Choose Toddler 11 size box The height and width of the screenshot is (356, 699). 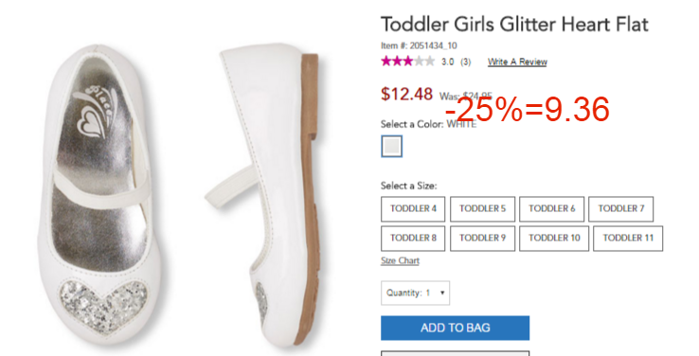628,239
